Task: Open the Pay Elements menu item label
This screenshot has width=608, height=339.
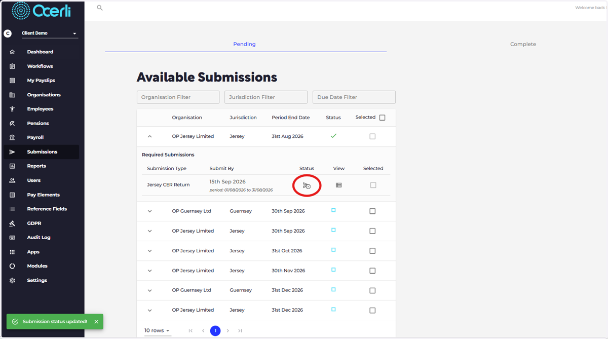Action: (x=43, y=195)
